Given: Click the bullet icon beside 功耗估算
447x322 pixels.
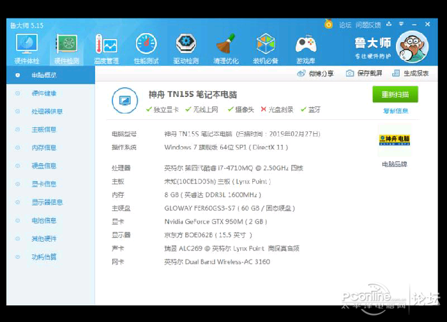Looking at the screenshot, I should tap(18, 257).
